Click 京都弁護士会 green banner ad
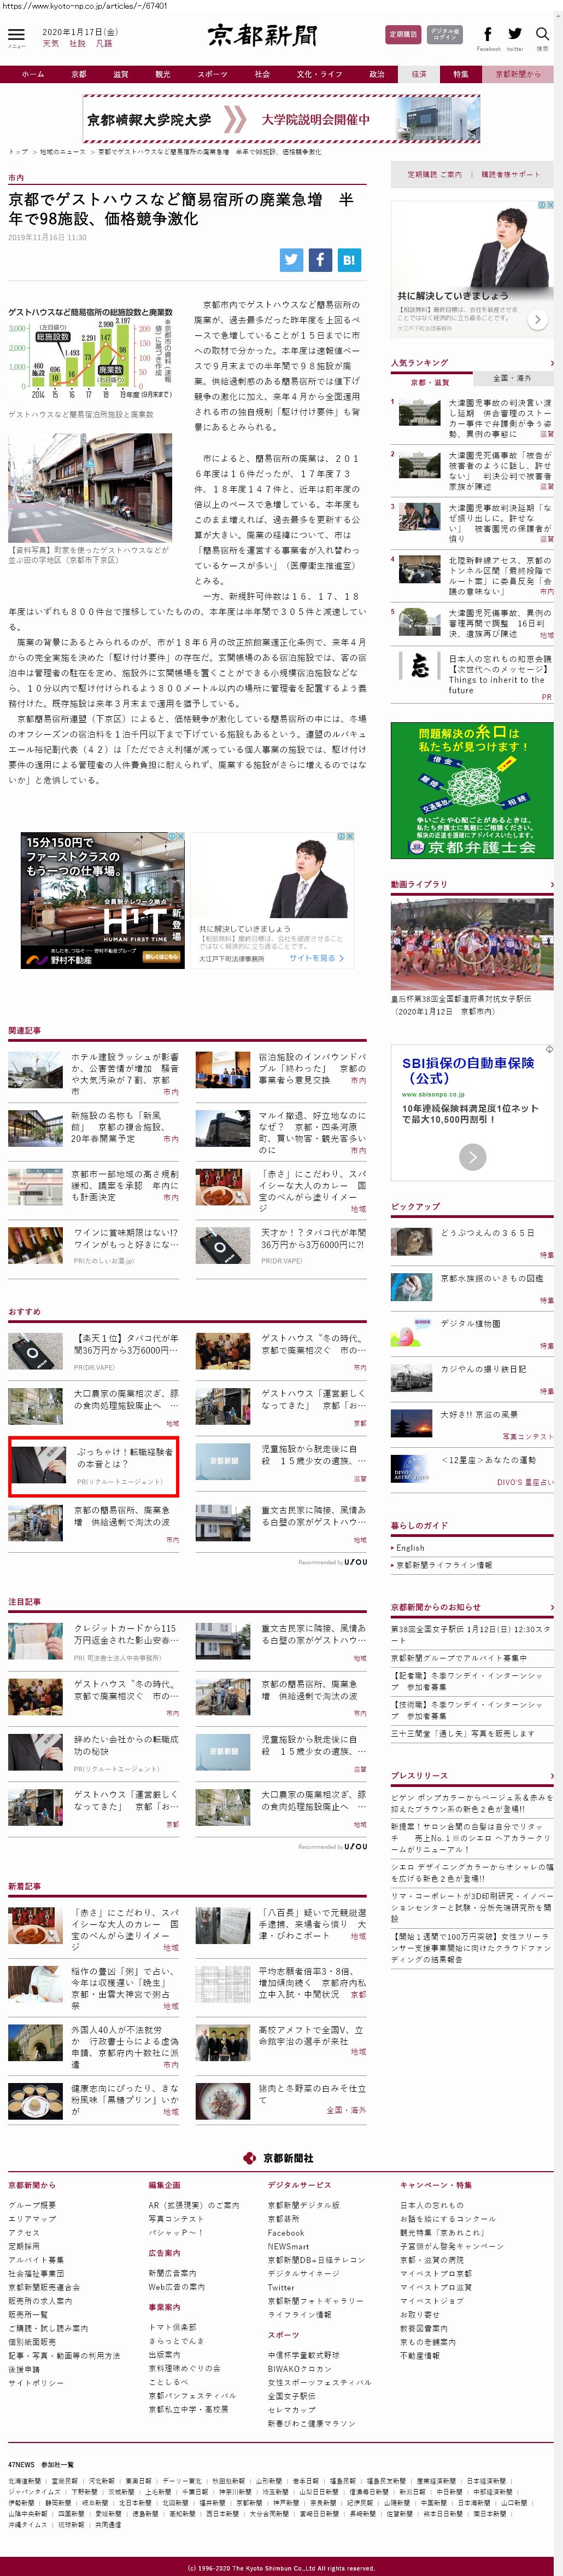 coord(471,790)
